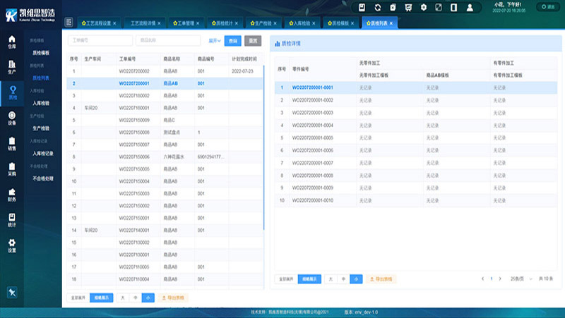Image resolution: width=565 pixels, height=318 pixels.
Task: Click the presentation board icon in top toolbar
Action: pos(408,7)
